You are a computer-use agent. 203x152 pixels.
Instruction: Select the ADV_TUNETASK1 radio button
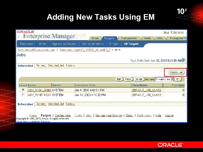pos(23,95)
